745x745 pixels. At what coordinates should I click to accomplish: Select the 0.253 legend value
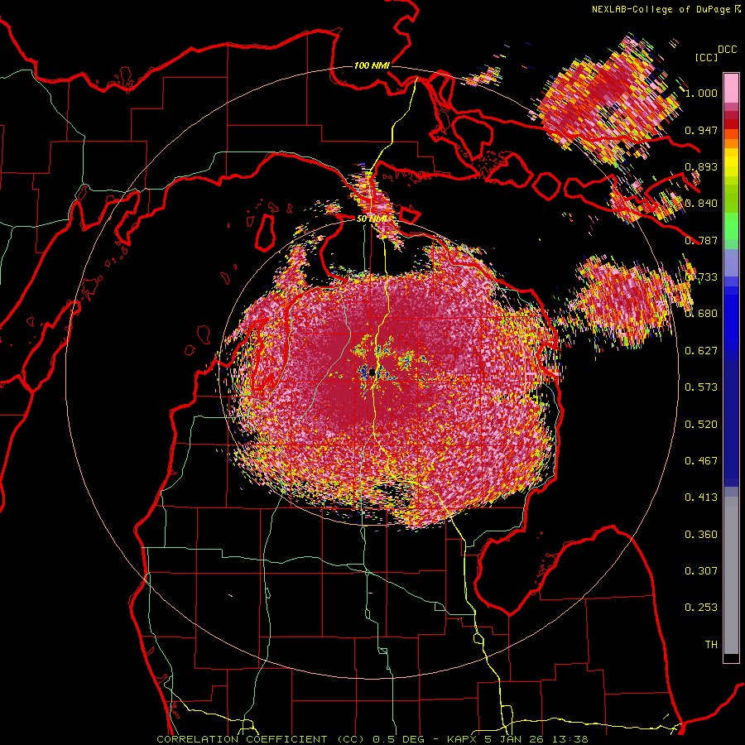point(701,608)
